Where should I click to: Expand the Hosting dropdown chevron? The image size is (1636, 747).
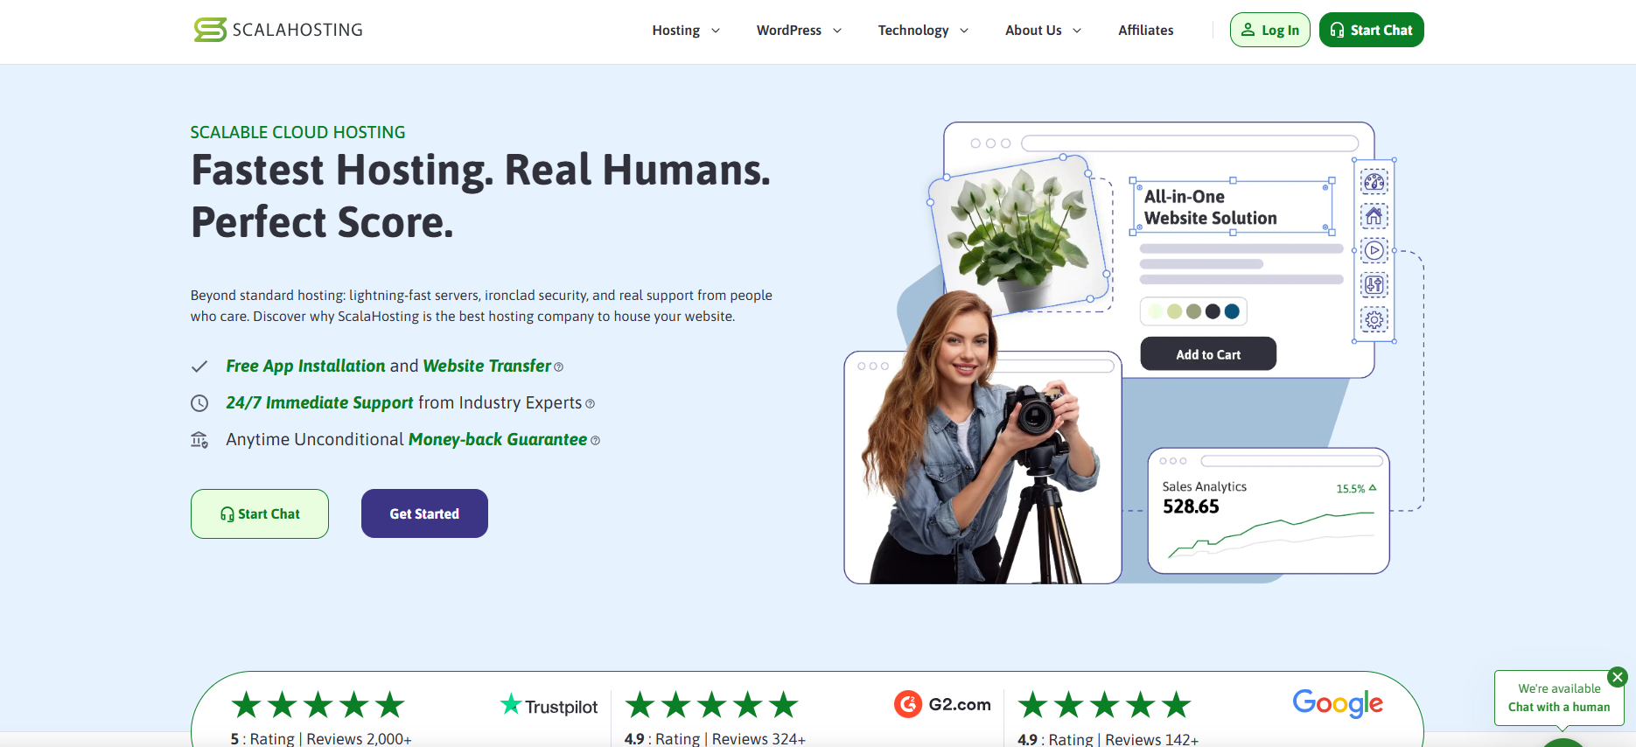[716, 31]
